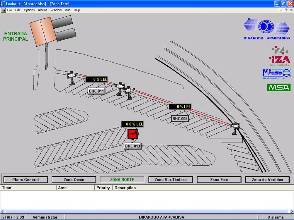
Task: Click the alarm list's right scroll arrow
Action: (292, 212)
